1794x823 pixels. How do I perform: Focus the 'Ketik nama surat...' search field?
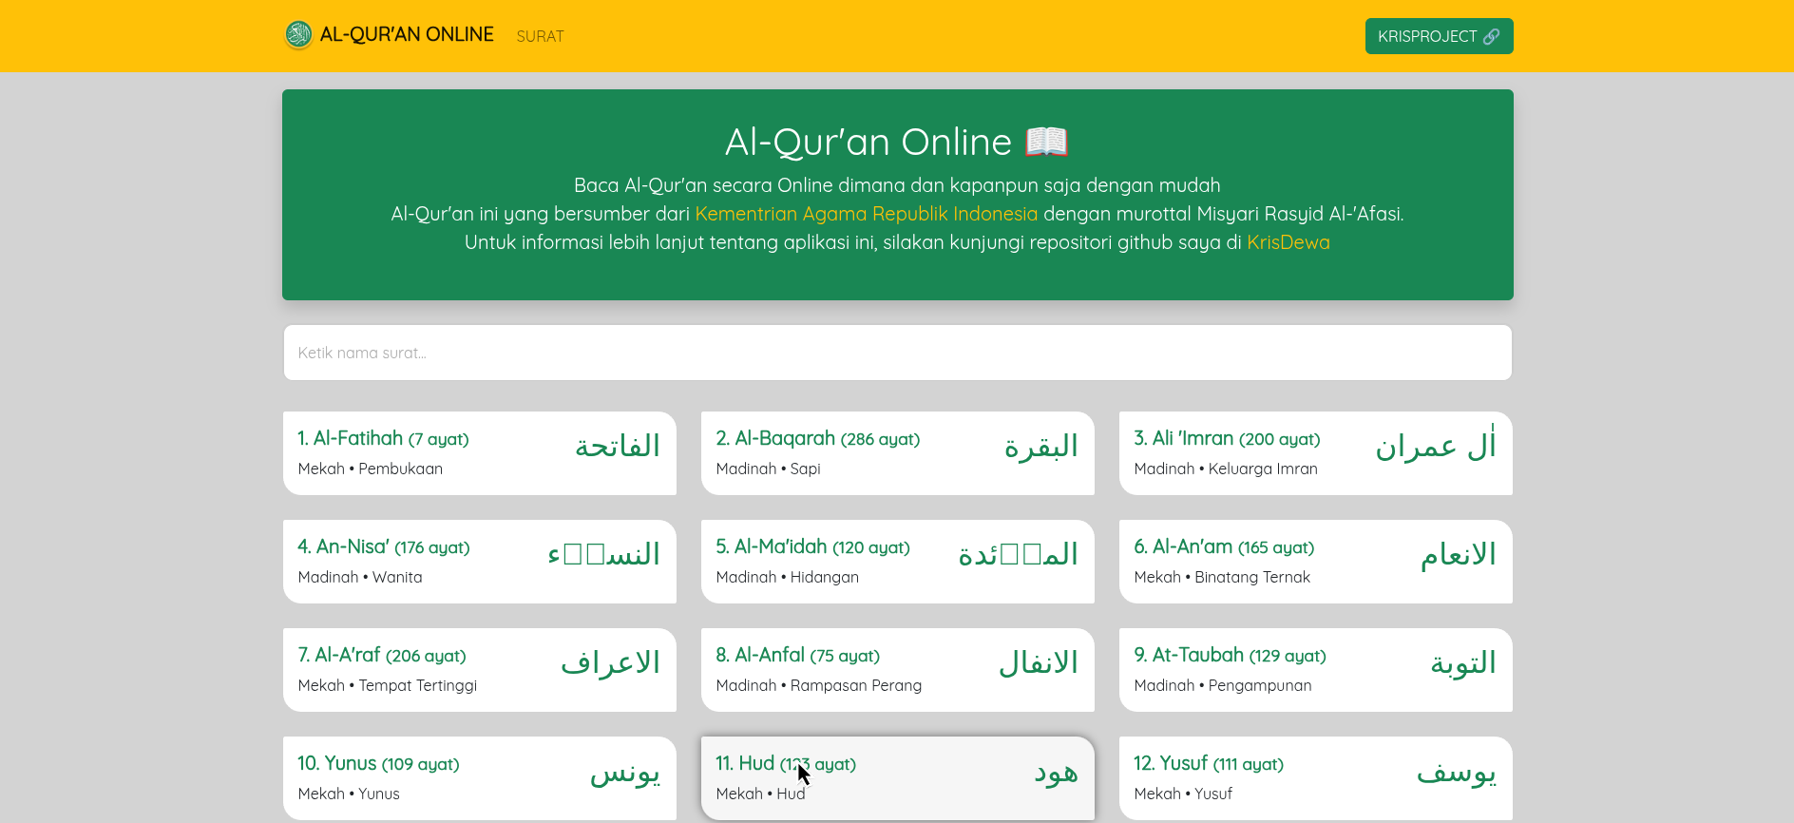pos(897,353)
